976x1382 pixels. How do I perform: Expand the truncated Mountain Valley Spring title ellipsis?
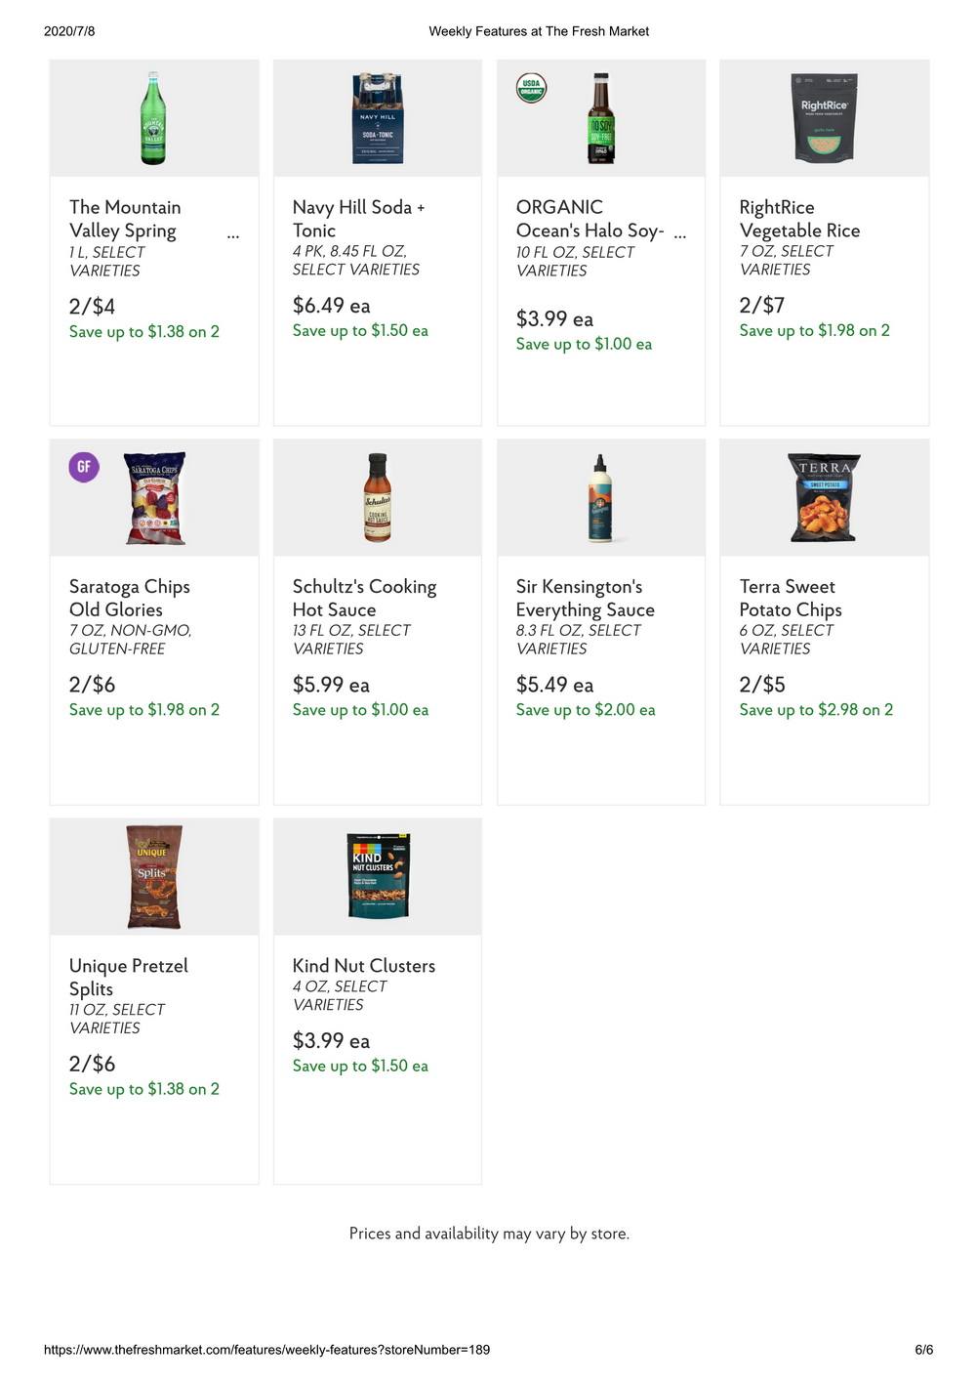pos(232,234)
